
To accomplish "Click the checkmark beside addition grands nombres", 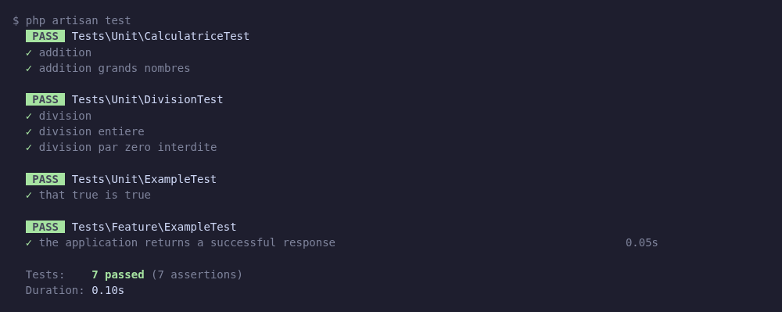I will click(29, 69).
